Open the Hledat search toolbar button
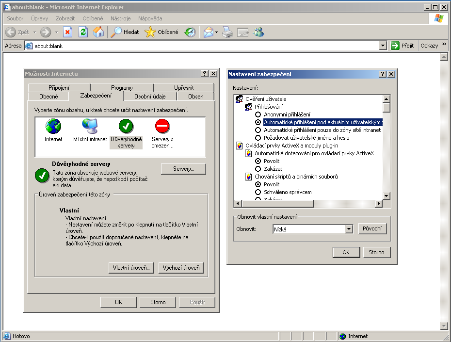This screenshot has height=342, width=451. pos(125,32)
